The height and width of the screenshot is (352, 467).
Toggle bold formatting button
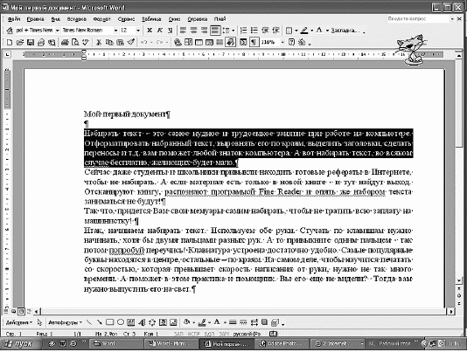click(150, 31)
